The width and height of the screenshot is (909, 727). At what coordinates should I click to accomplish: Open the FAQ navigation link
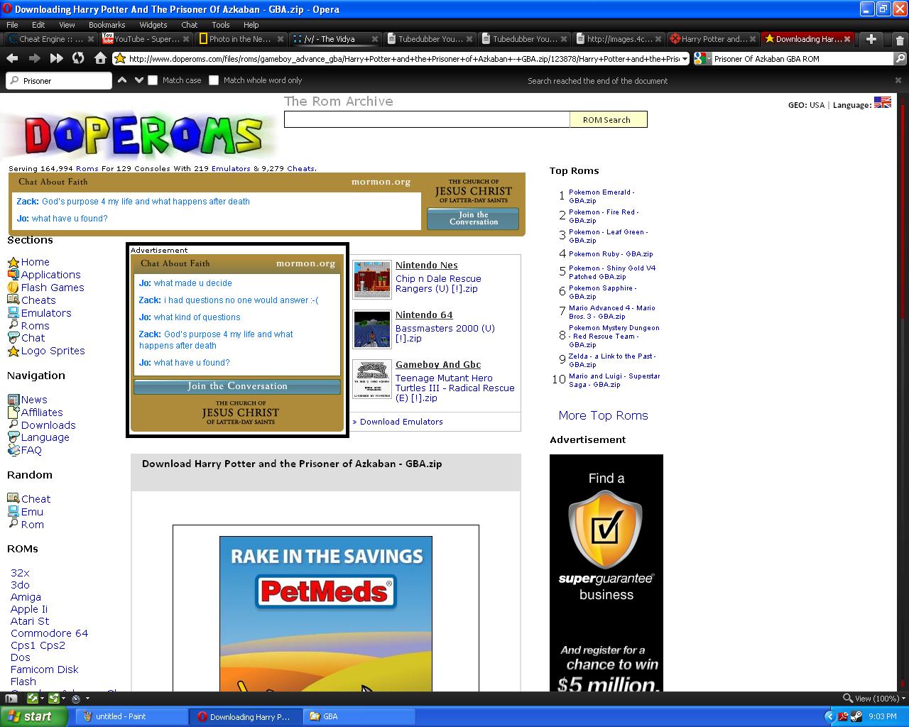point(31,450)
